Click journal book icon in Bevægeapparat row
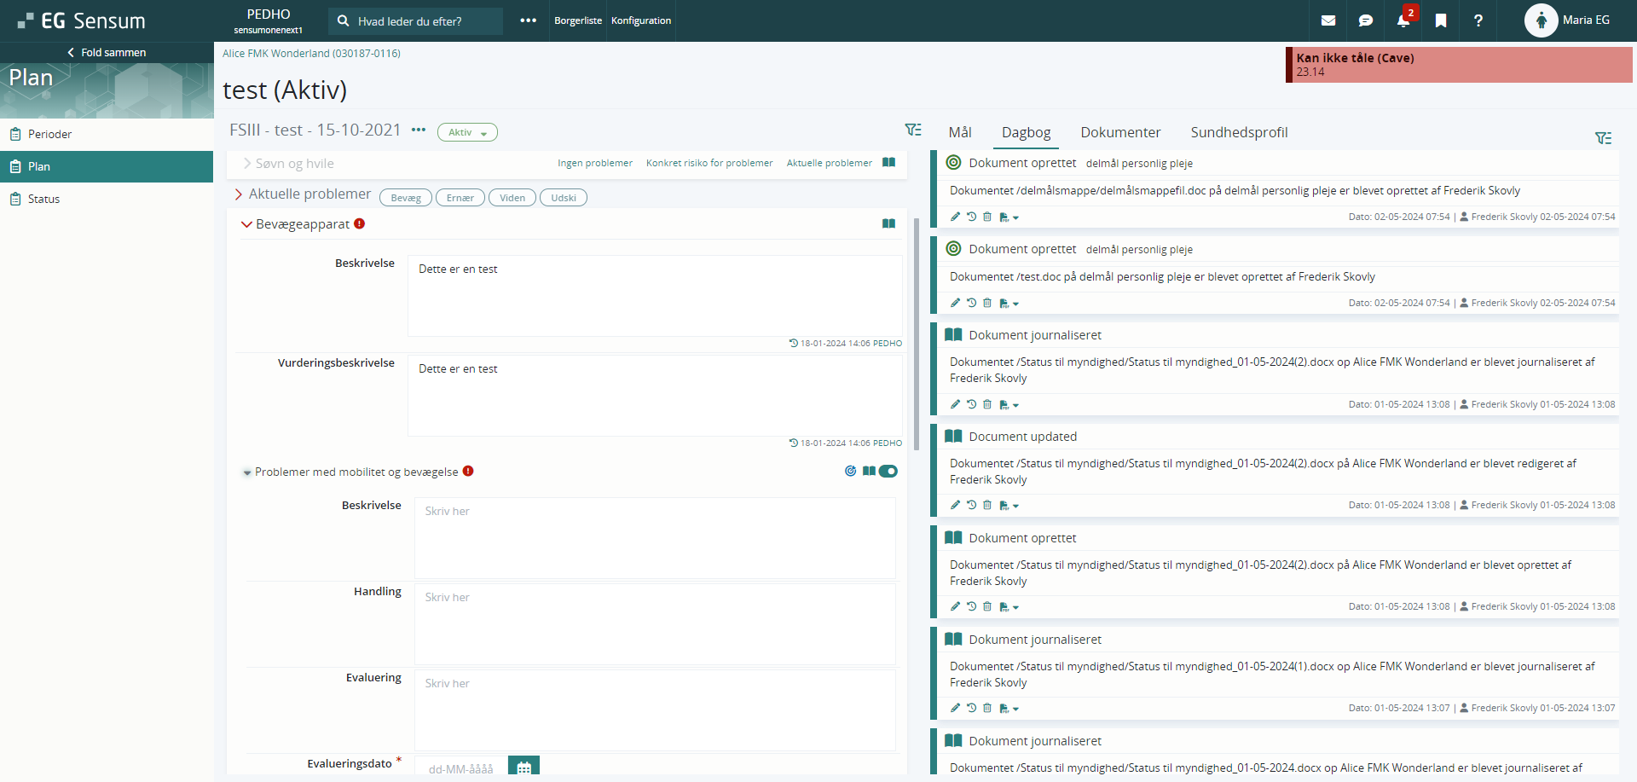Image resolution: width=1637 pixels, height=782 pixels. (x=888, y=224)
